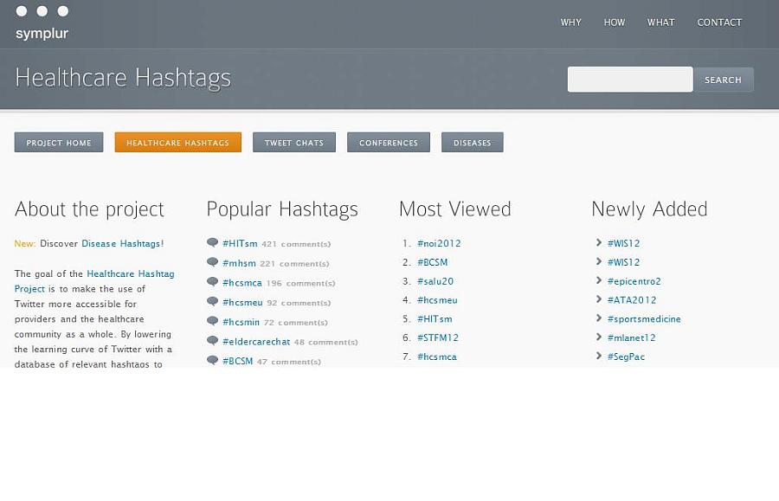Select the comment icon beside #hcsmeu

click(213, 302)
